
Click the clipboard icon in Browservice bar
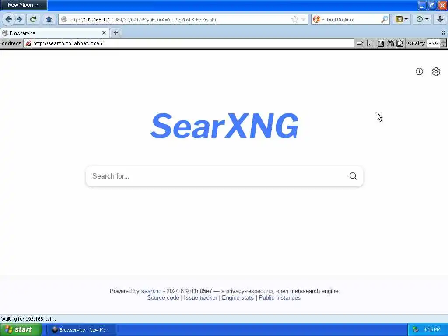pos(400,43)
